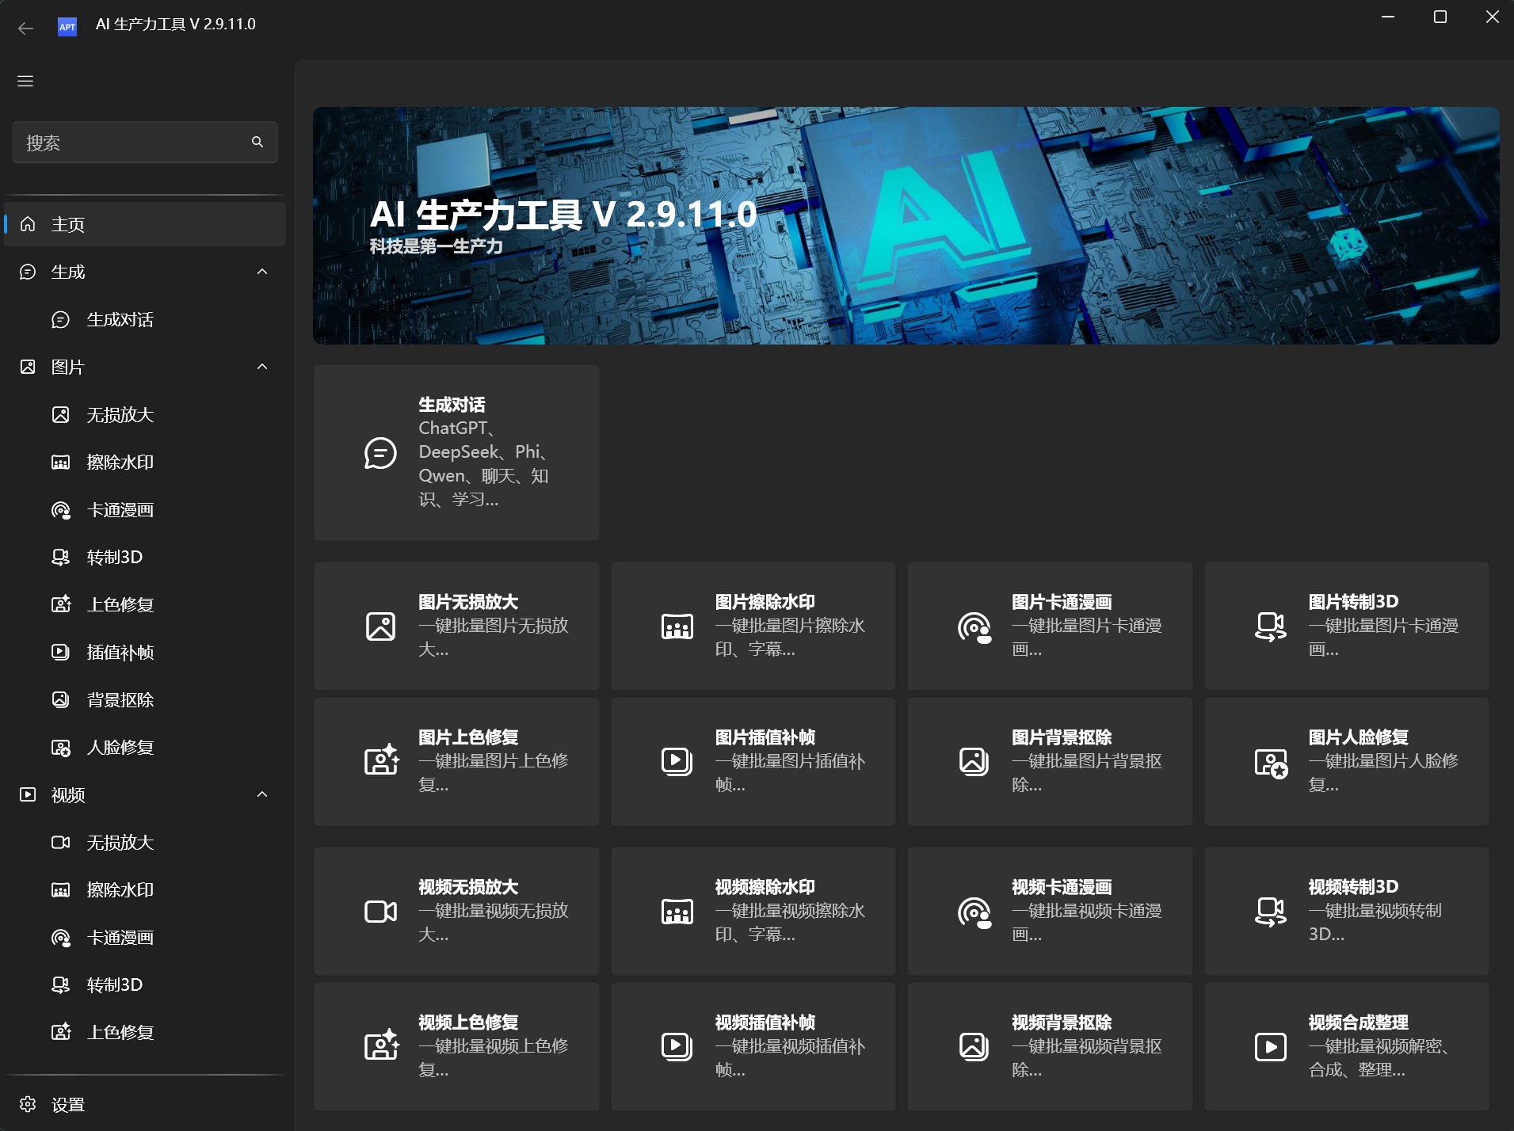Open 设置 gear icon in the sidebar
Screen dimensions: 1514x1131
[28, 1104]
